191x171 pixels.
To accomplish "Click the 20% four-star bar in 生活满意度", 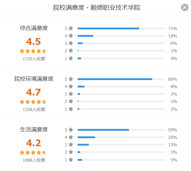I will point(121,137).
